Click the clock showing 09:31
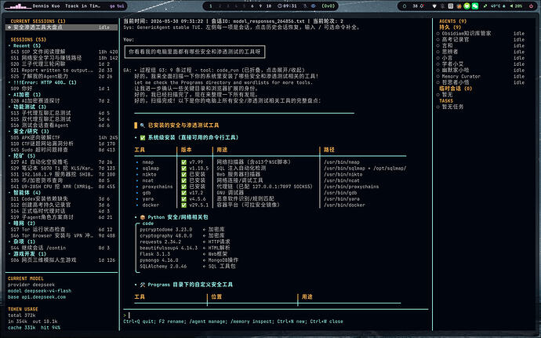 [287, 5]
